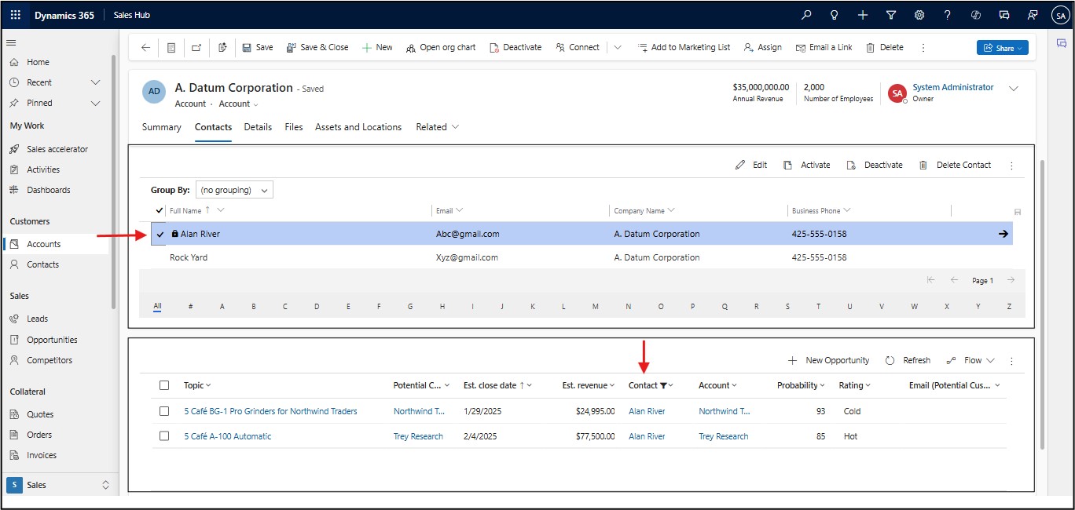Filter contacts by letter M
This screenshot has height=510, width=1075.
click(595, 307)
